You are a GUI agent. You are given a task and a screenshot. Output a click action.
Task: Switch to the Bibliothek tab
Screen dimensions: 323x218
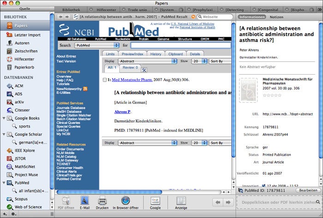71,10
